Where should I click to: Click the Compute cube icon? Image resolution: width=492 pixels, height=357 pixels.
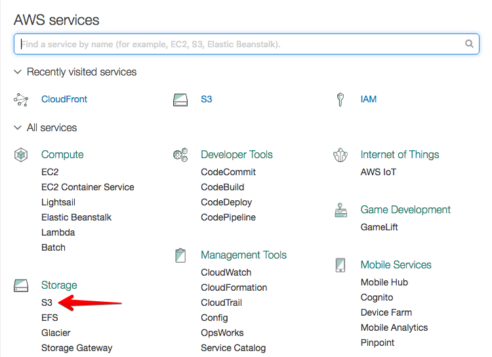pyautogui.click(x=21, y=155)
